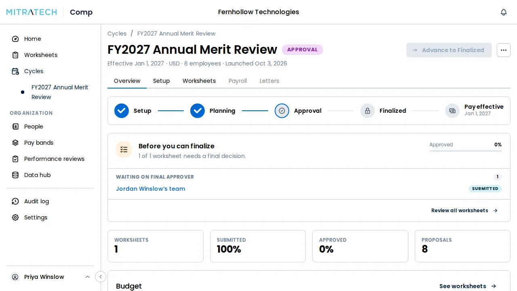Click the Fernhollow Technologies title
Screen dimensions: 517x291
pyautogui.click(x=258, y=12)
